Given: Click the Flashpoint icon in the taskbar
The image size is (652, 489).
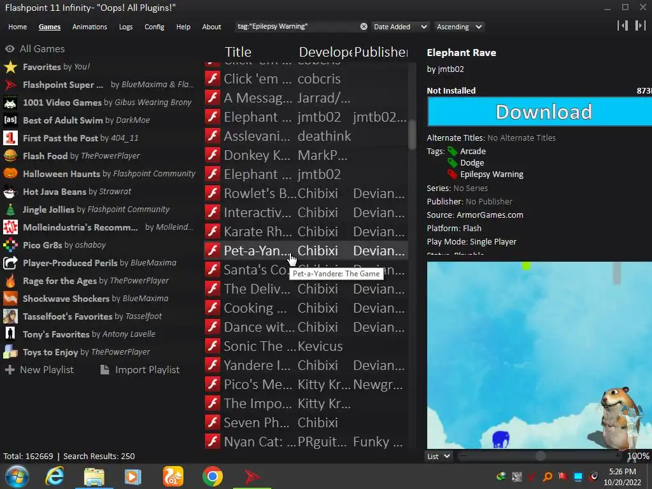Looking at the screenshot, I should coord(252,476).
